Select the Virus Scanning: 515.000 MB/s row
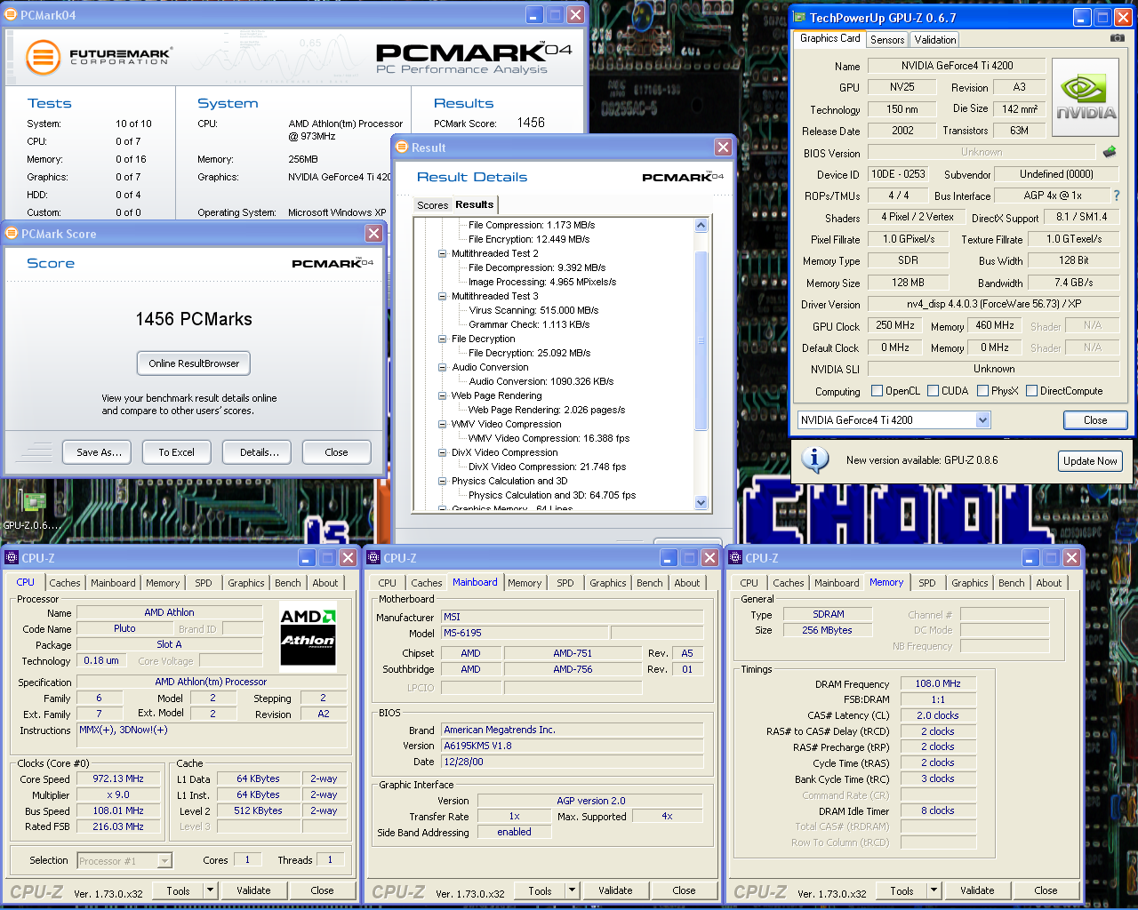This screenshot has height=910, width=1138. pyautogui.click(x=533, y=310)
